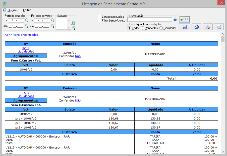Open date picker for Período emissão Até
The height and width of the screenshot is (156, 227).
(x=26, y=26)
